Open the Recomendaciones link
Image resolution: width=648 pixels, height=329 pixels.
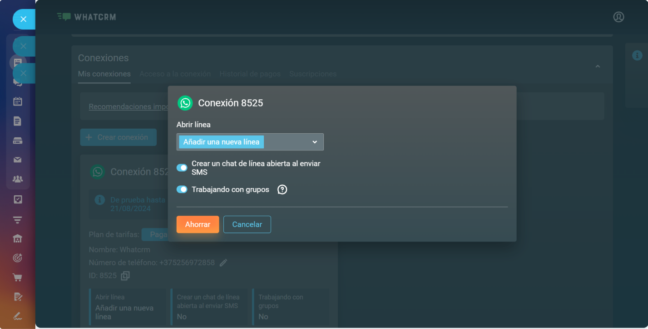click(129, 107)
